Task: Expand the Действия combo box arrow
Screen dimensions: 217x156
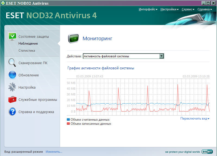Action: [x=161, y=56]
